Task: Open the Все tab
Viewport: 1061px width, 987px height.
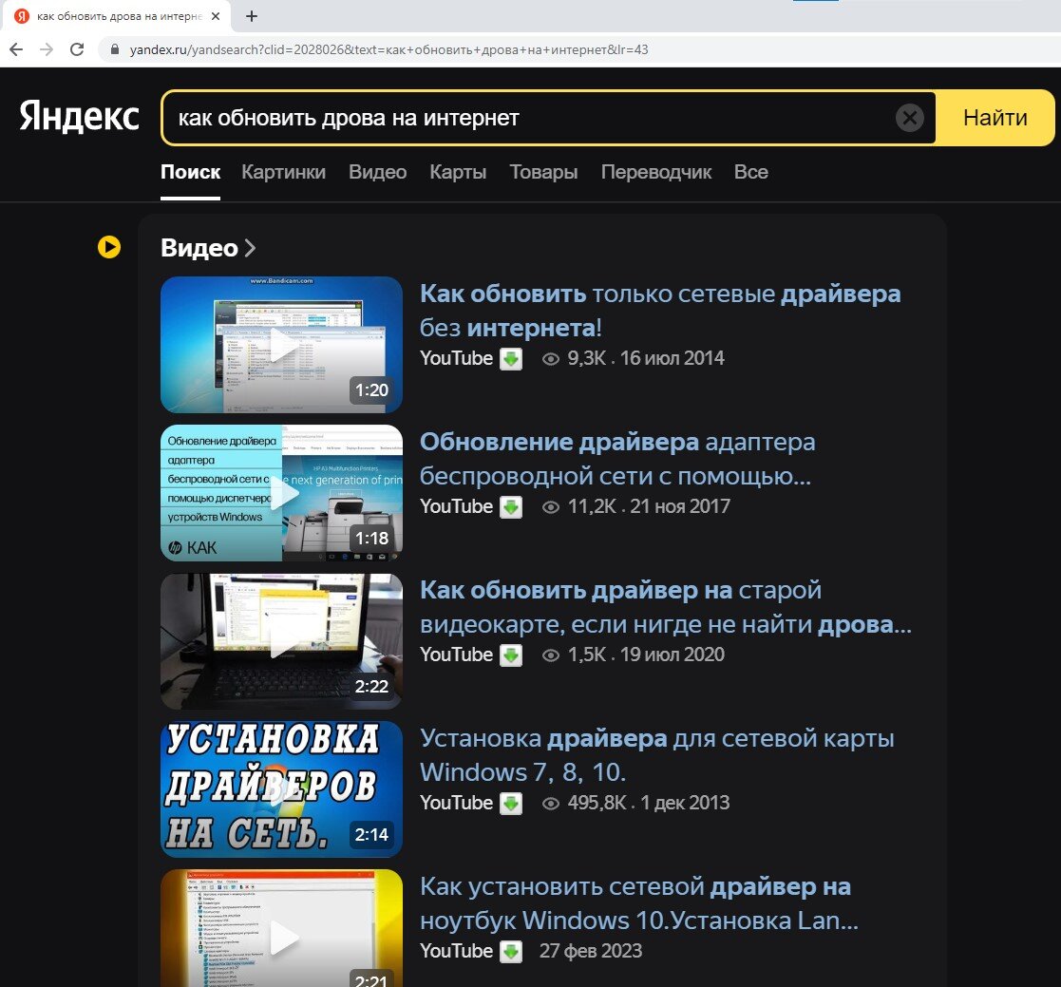Action: tap(751, 172)
